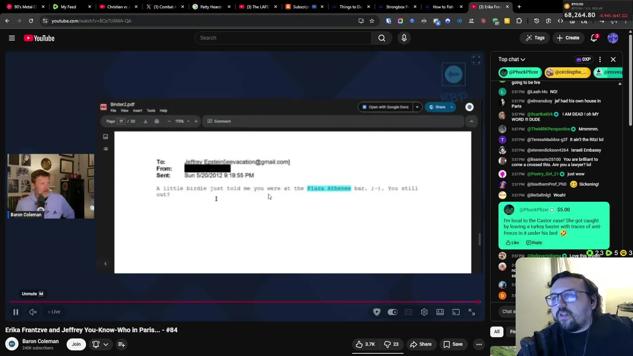
Task: Click the install app icon in the address bar
Action: point(361,21)
